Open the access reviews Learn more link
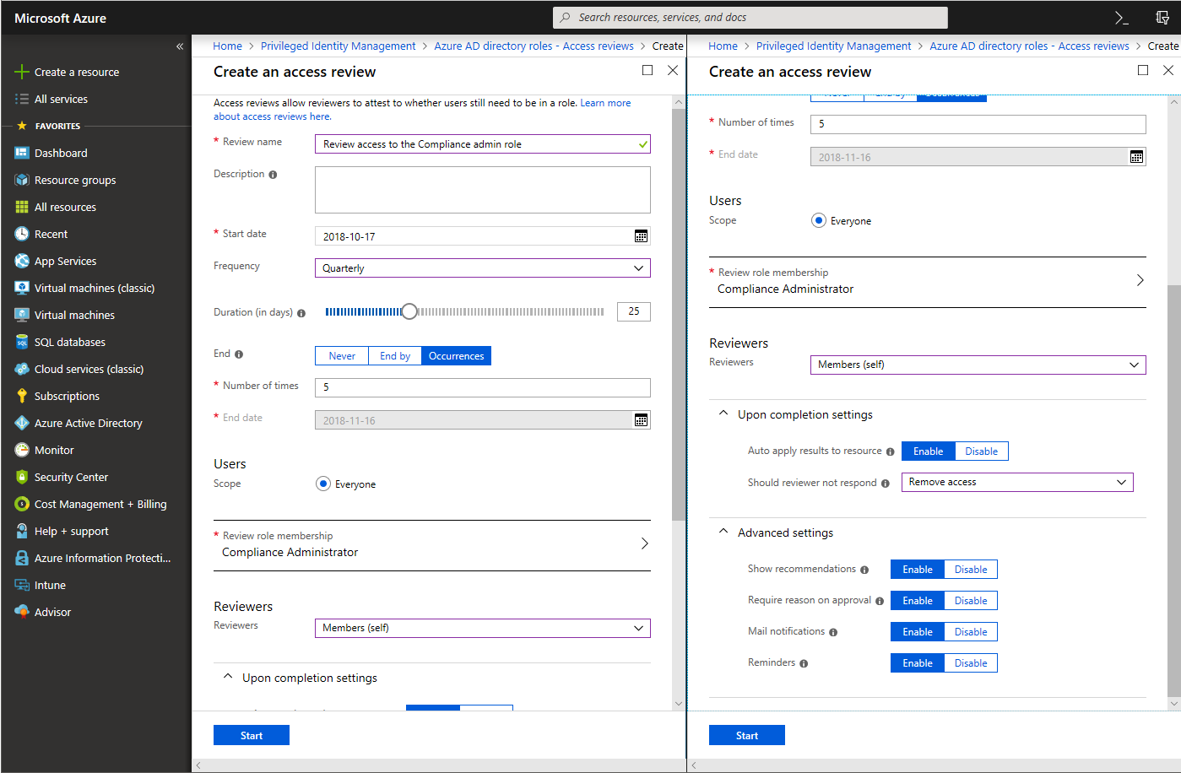The height and width of the screenshot is (773, 1181). [x=605, y=102]
